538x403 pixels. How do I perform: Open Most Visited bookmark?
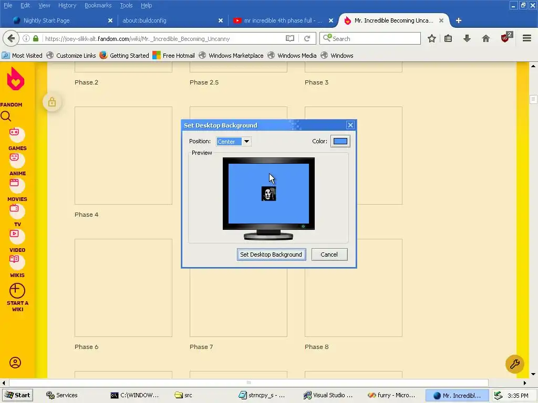tap(22, 56)
